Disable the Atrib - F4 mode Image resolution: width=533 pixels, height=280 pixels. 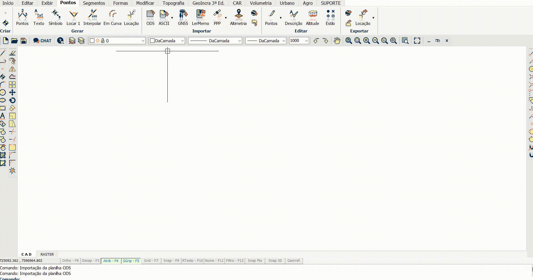coord(111,261)
